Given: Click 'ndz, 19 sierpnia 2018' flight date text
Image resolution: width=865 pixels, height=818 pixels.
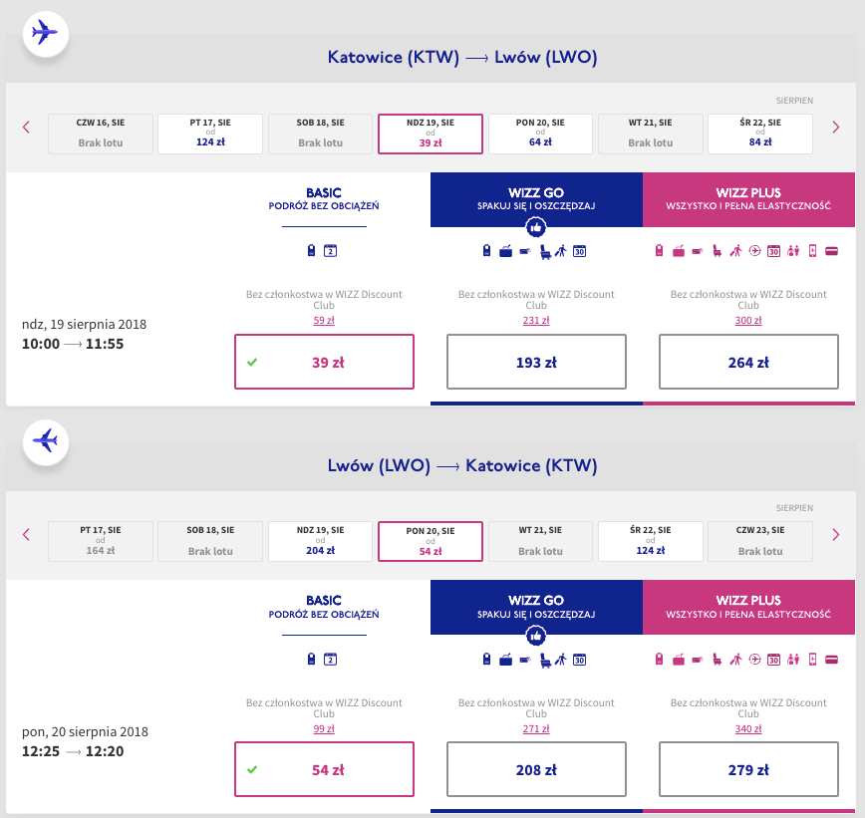Looking at the screenshot, I should click(84, 325).
